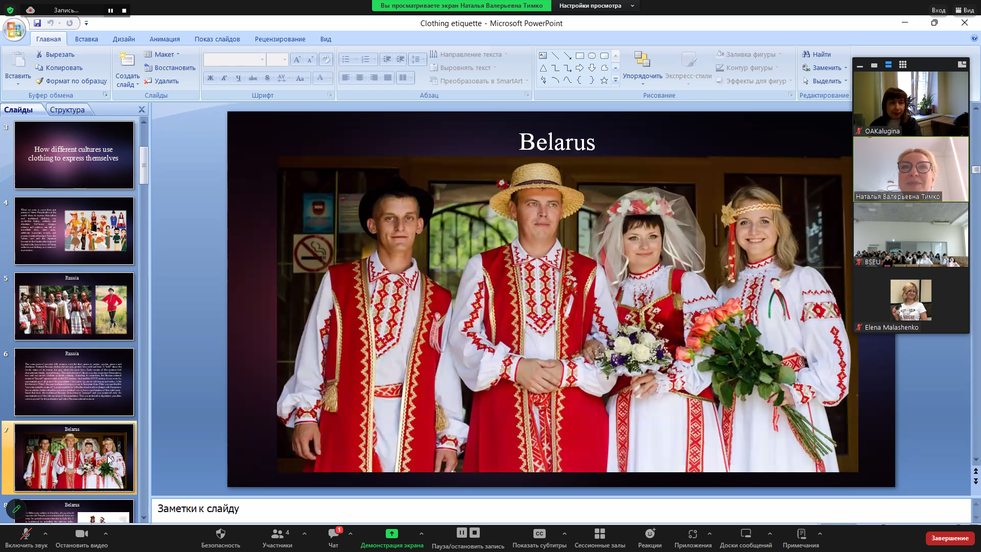Click the Save icon in quick access toolbar
Screen dimensions: 981x552
(37, 23)
